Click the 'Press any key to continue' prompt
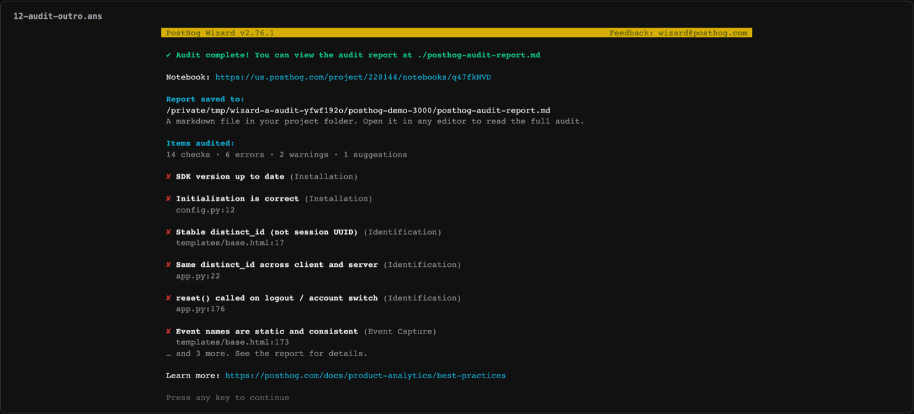 point(228,398)
